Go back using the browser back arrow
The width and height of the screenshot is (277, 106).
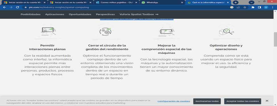[x=5, y=7]
